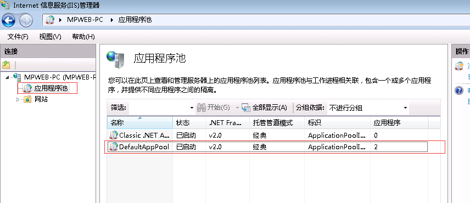Click the help question mark icon in Actions
470x203 pixels.
(x=459, y=91)
